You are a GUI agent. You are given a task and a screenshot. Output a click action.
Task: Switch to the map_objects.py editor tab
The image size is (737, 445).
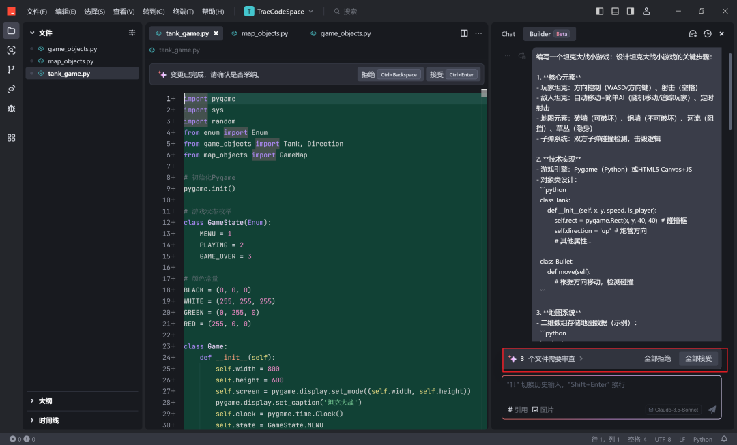[260, 33]
